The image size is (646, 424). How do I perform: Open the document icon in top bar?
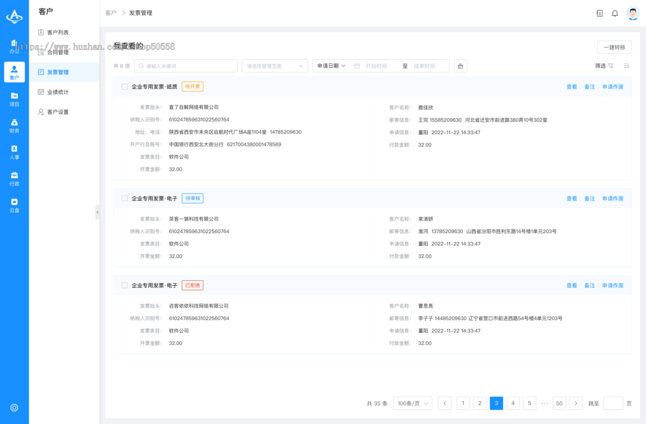pos(600,13)
